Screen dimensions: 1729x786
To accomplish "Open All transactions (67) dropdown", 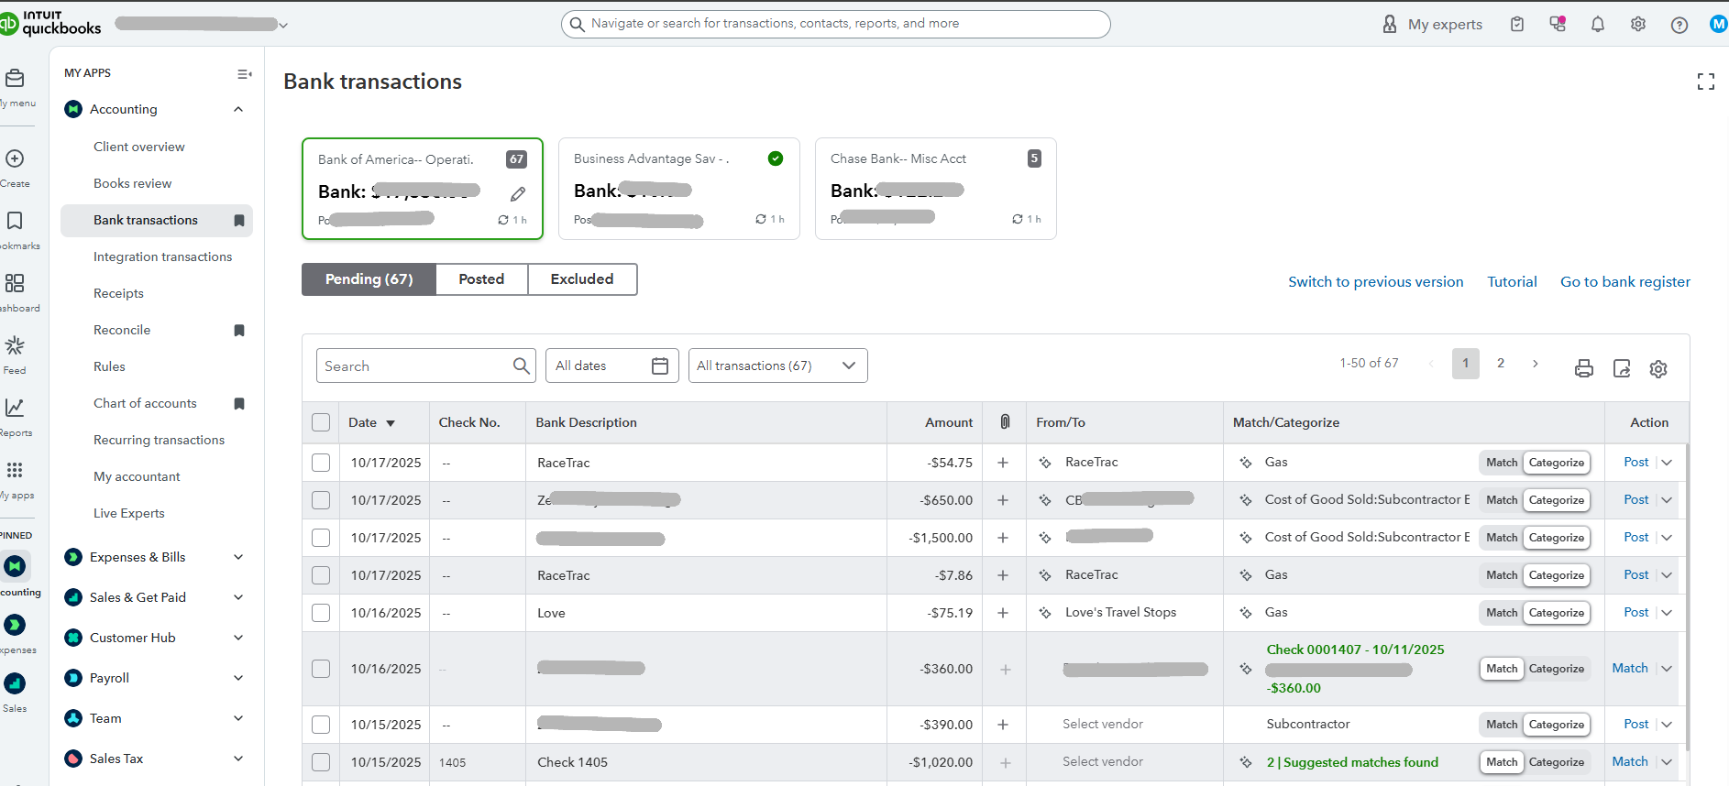I will coord(777,366).
